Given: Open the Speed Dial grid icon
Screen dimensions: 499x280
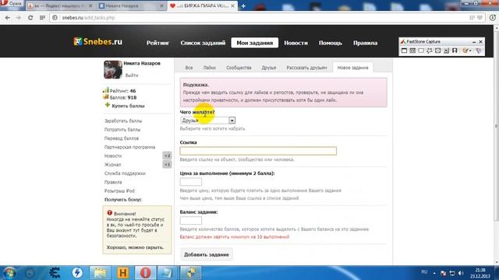Looking at the screenshot, I should (42, 18).
